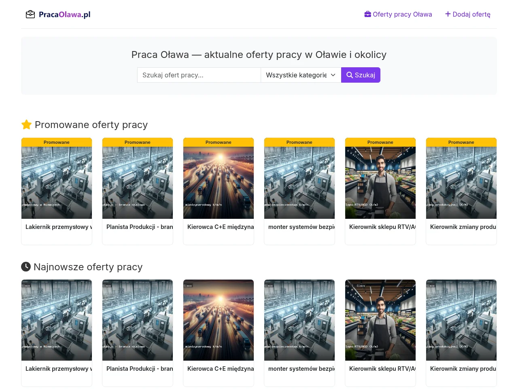Open the Oferty pracy Oława link
The height and width of the screenshot is (389, 518).
coord(398,15)
